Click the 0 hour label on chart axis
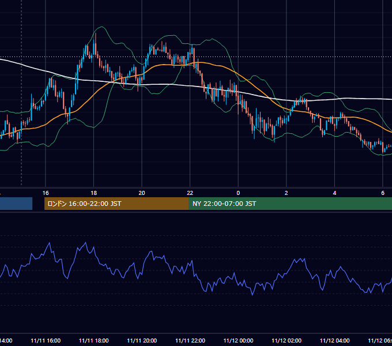The width and height of the screenshot is (392, 346). (x=238, y=193)
